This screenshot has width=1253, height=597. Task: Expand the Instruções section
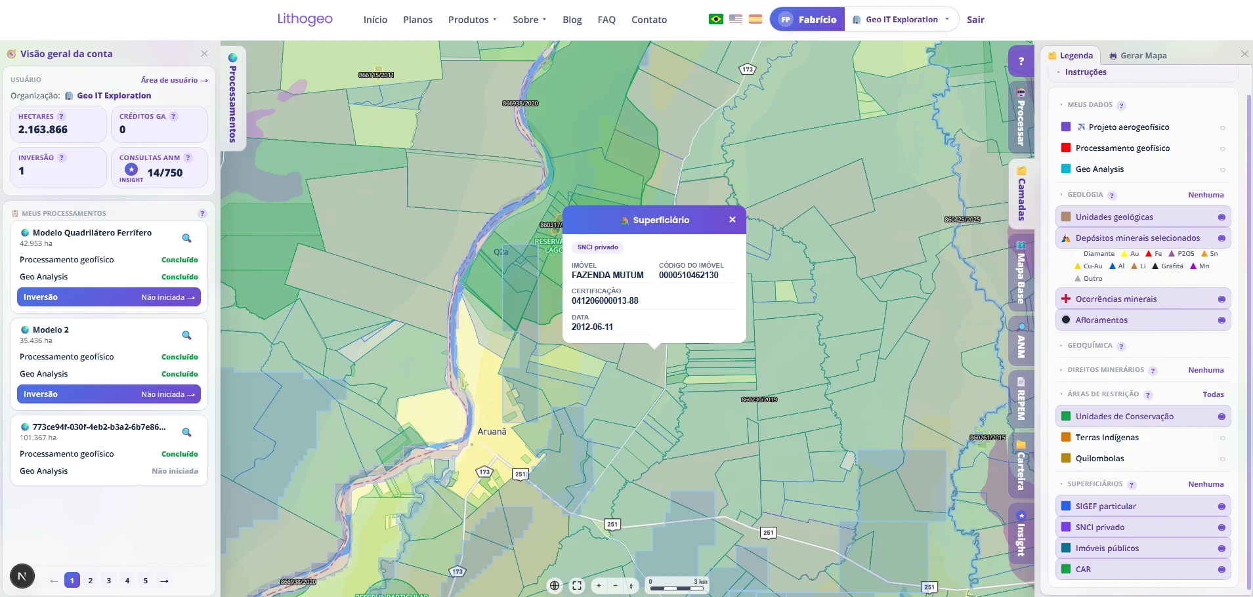[x=1086, y=72]
